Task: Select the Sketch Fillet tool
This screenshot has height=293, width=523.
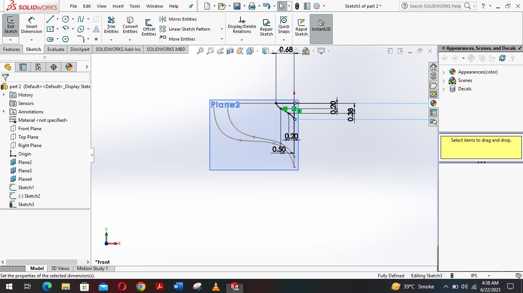Action: pos(81,39)
